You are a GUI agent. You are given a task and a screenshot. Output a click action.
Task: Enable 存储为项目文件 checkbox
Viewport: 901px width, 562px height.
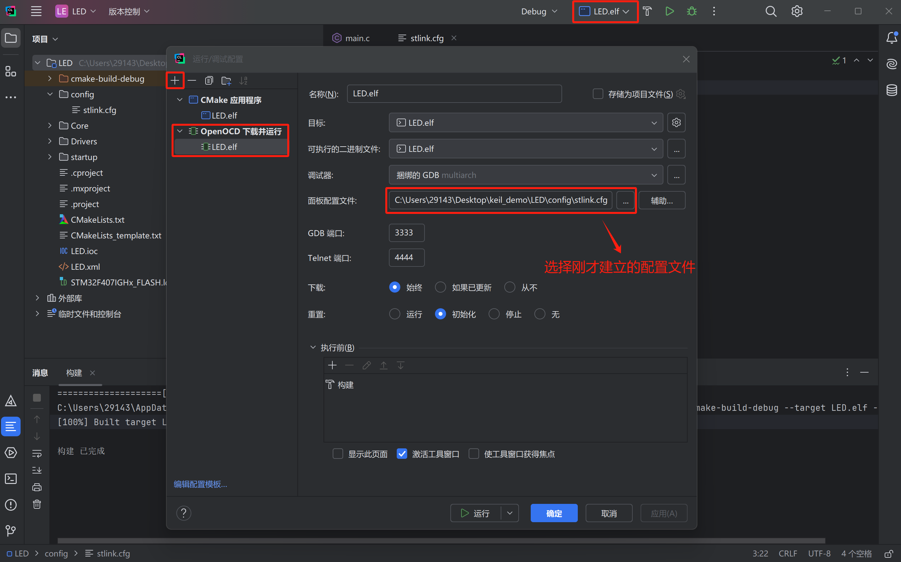click(x=598, y=94)
